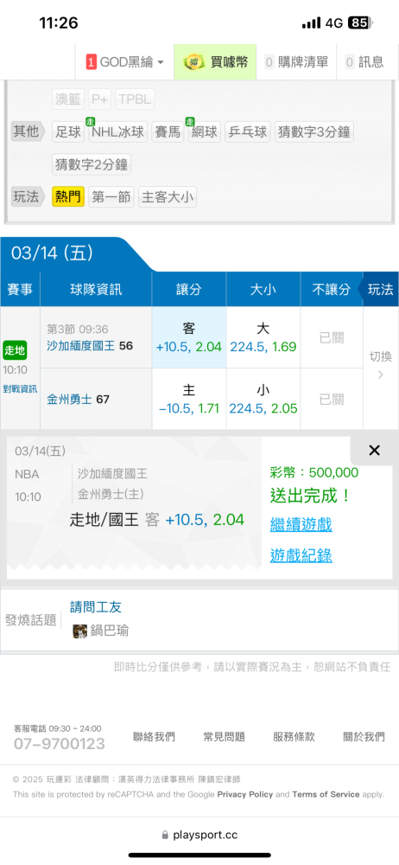Viewport: 399px width, 865px height.
Task: Switch play type to 第一節
Action: (x=111, y=196)
